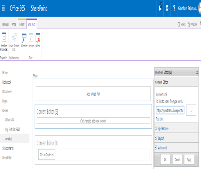Viewport: 201px width, 169px height.
Task: Select the Content Editor [1] web part title
Action: click(47, 143)
